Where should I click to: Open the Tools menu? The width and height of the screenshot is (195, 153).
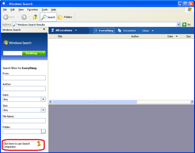pos(45,10)
